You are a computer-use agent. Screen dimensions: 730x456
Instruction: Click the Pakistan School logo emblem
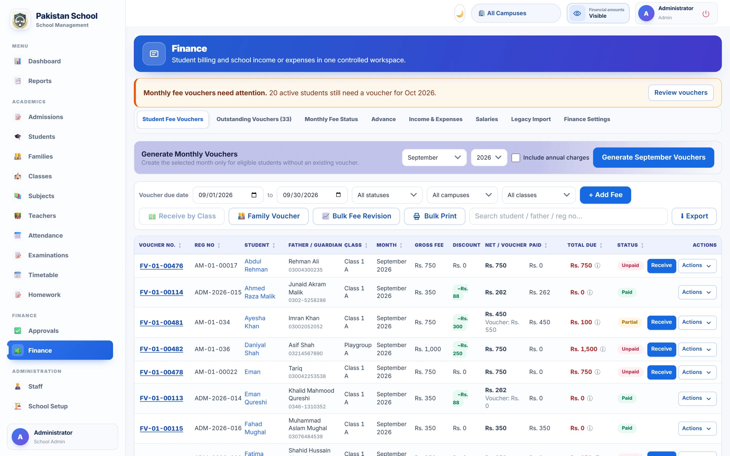point(20,20)
